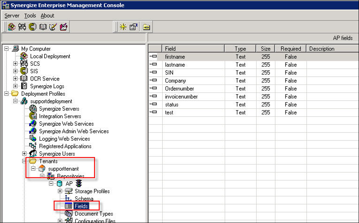Image resolution: width=359 pixels, height=223 pixels.
Task: Select the Company field row
Action: click(254, 81)
